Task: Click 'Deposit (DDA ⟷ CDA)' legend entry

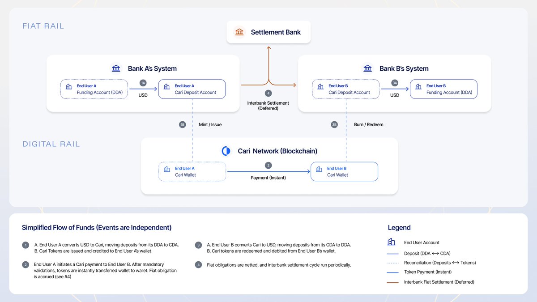Action: (x=427, y=253)
